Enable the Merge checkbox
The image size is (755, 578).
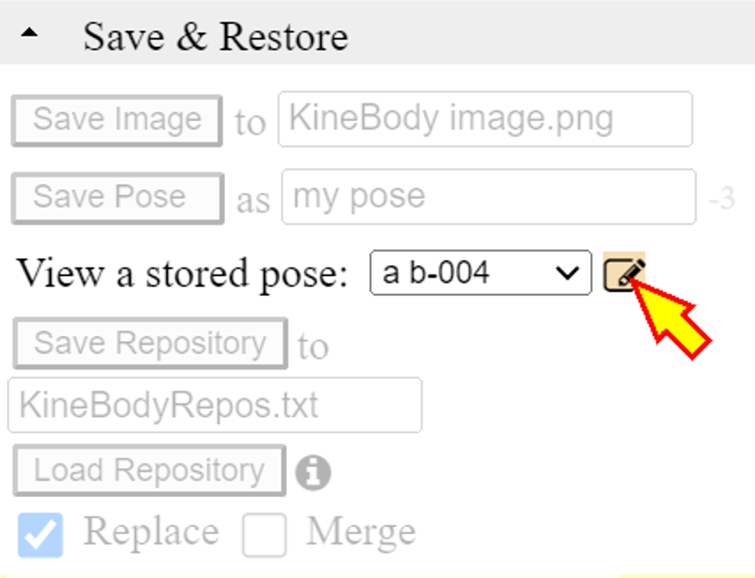pyautogui.click(x=265, y=535)
